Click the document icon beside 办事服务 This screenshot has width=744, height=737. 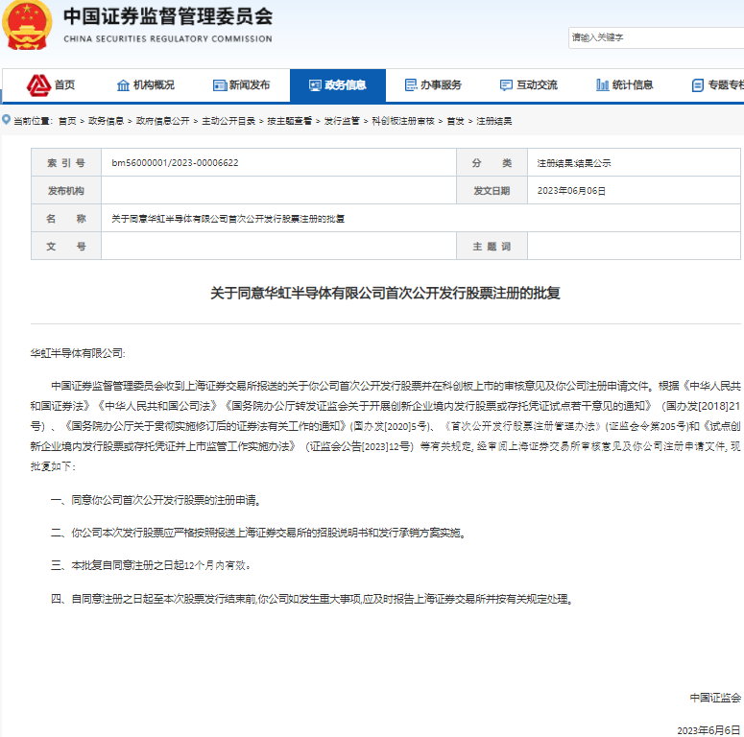411,84
